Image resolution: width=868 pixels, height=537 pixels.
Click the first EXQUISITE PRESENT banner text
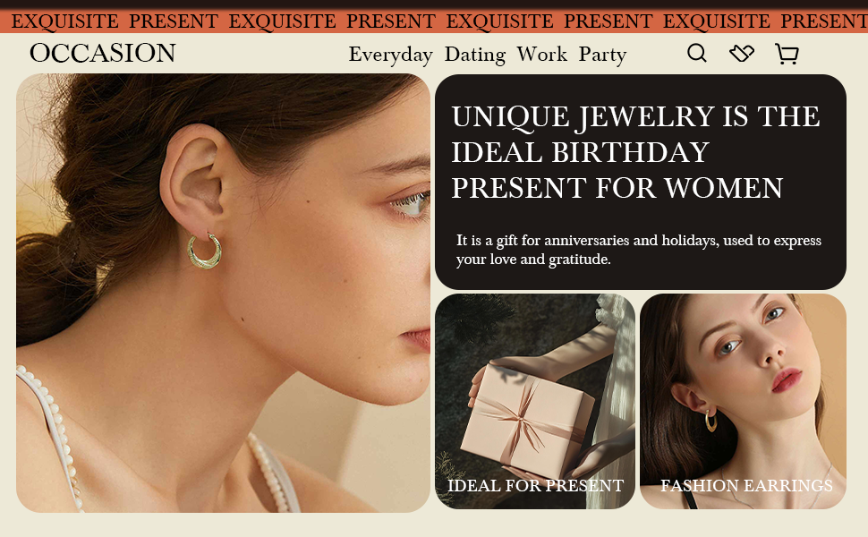coord(115,21)
